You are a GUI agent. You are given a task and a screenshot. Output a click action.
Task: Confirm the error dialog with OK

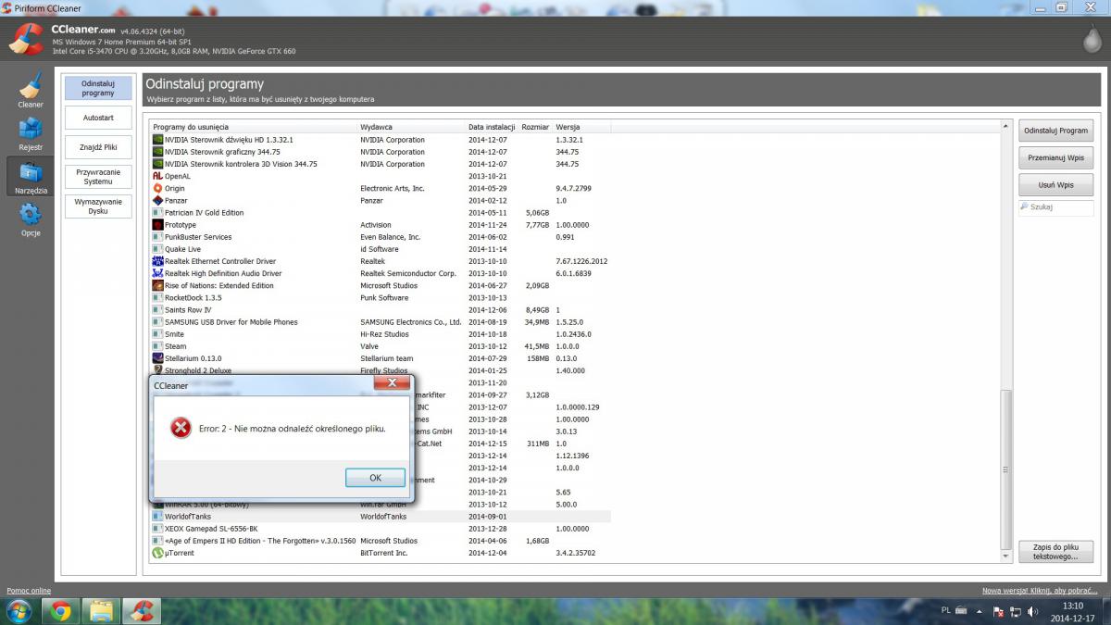coord(375,478)
